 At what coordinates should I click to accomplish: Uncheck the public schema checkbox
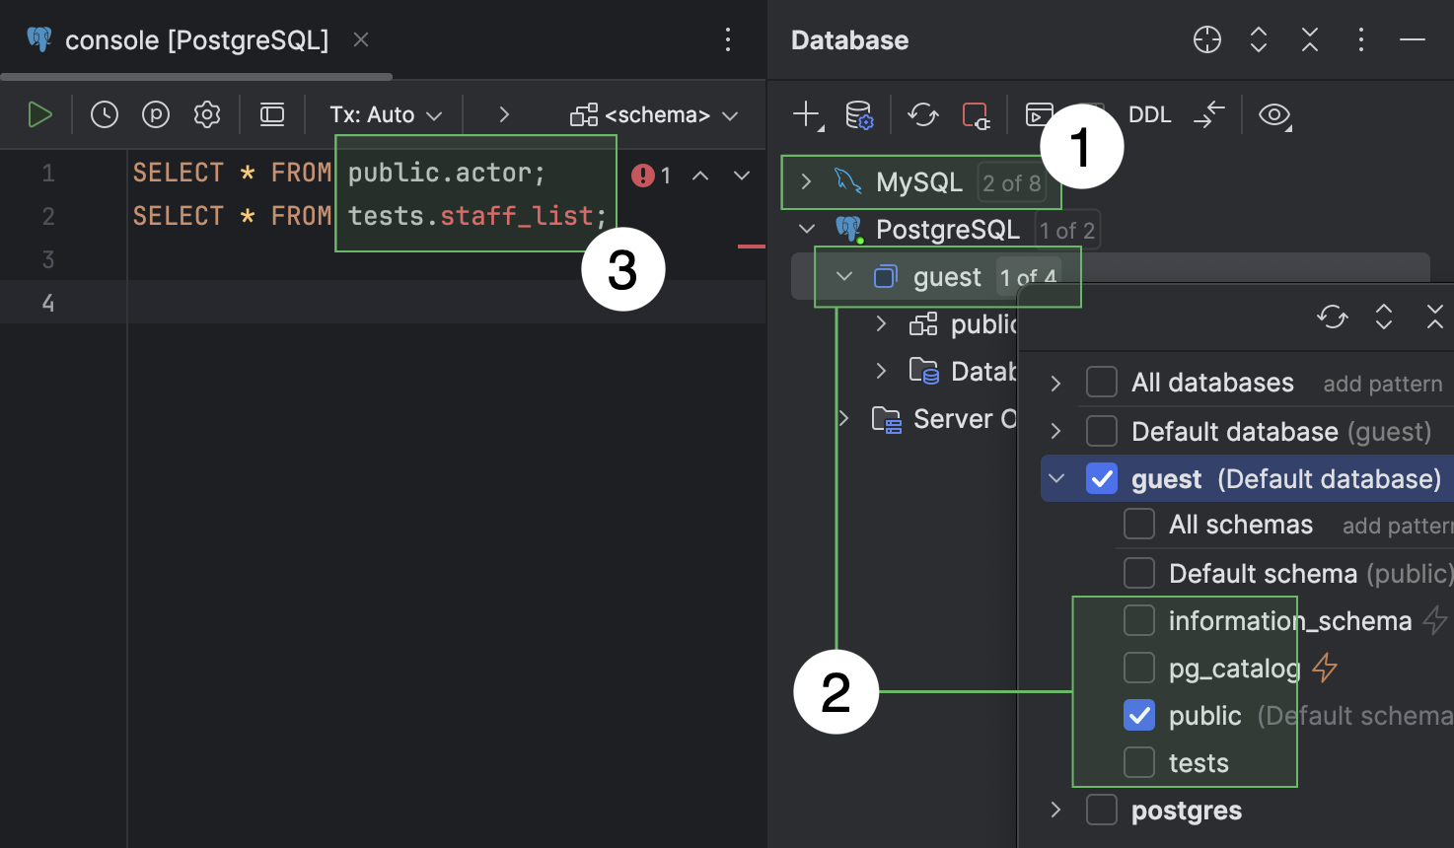click(1138, 715)
